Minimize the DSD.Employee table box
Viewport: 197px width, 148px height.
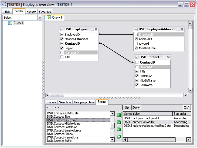(92, 29)
